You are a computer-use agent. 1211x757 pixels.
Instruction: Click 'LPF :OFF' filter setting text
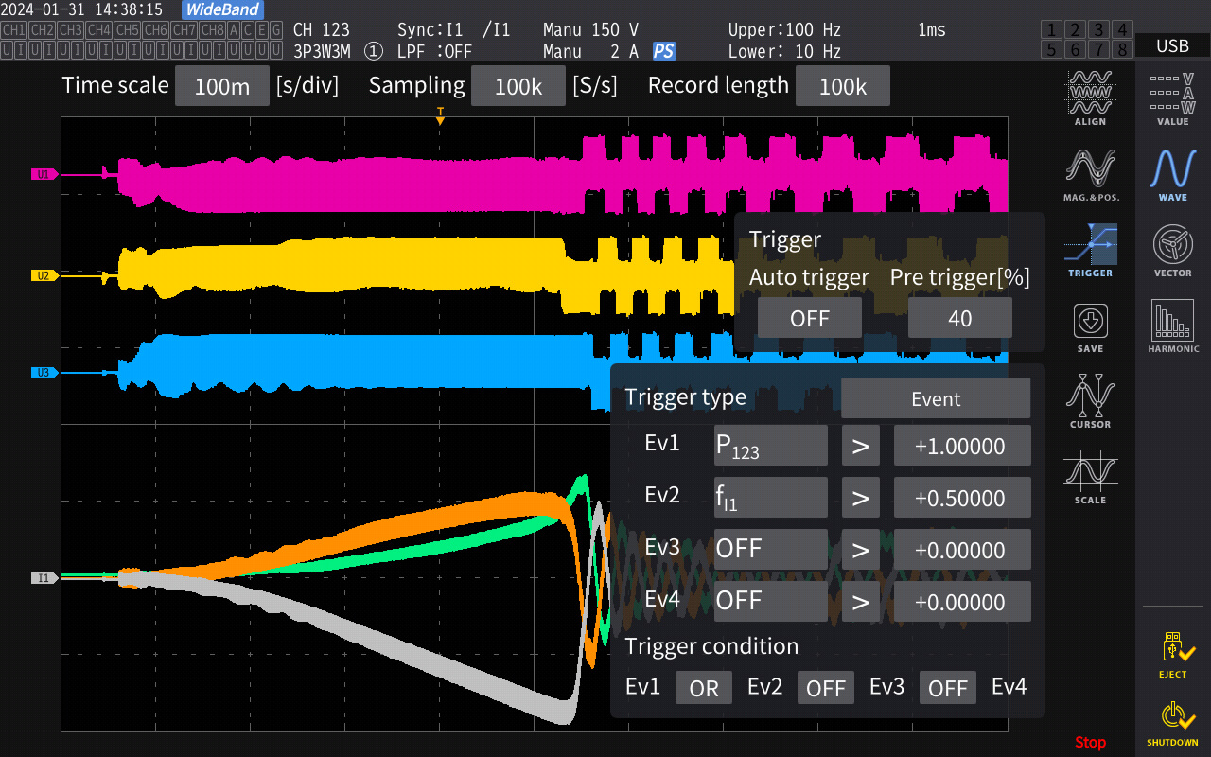pos(435,51)
